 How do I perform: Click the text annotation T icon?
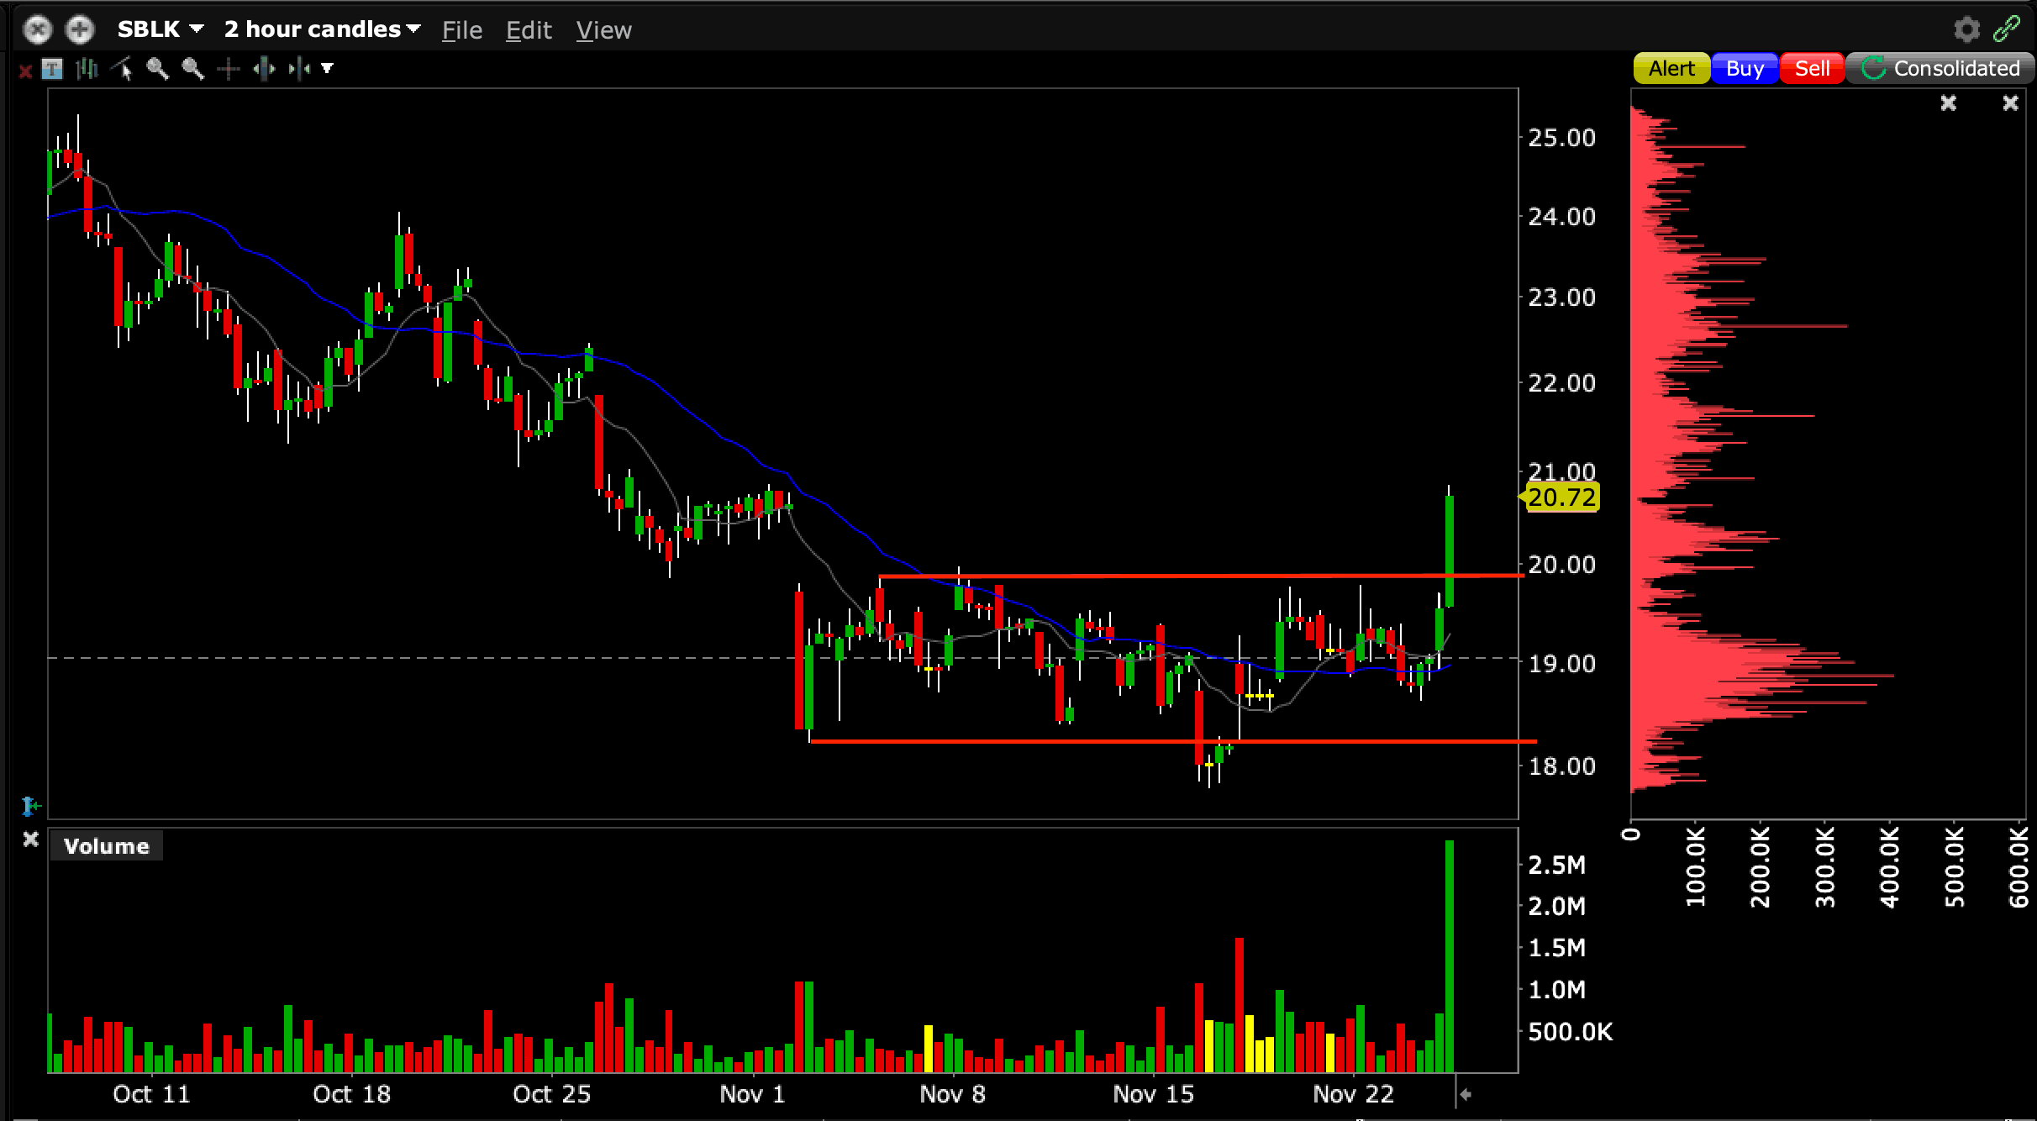click(x=52, y=69)
